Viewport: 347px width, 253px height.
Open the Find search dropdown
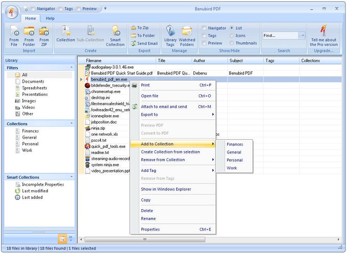(303, 36)
